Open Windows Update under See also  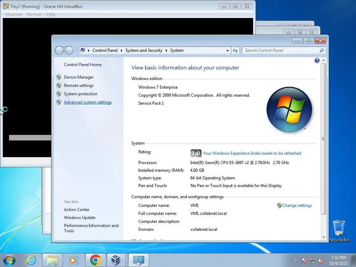[80, 218]
